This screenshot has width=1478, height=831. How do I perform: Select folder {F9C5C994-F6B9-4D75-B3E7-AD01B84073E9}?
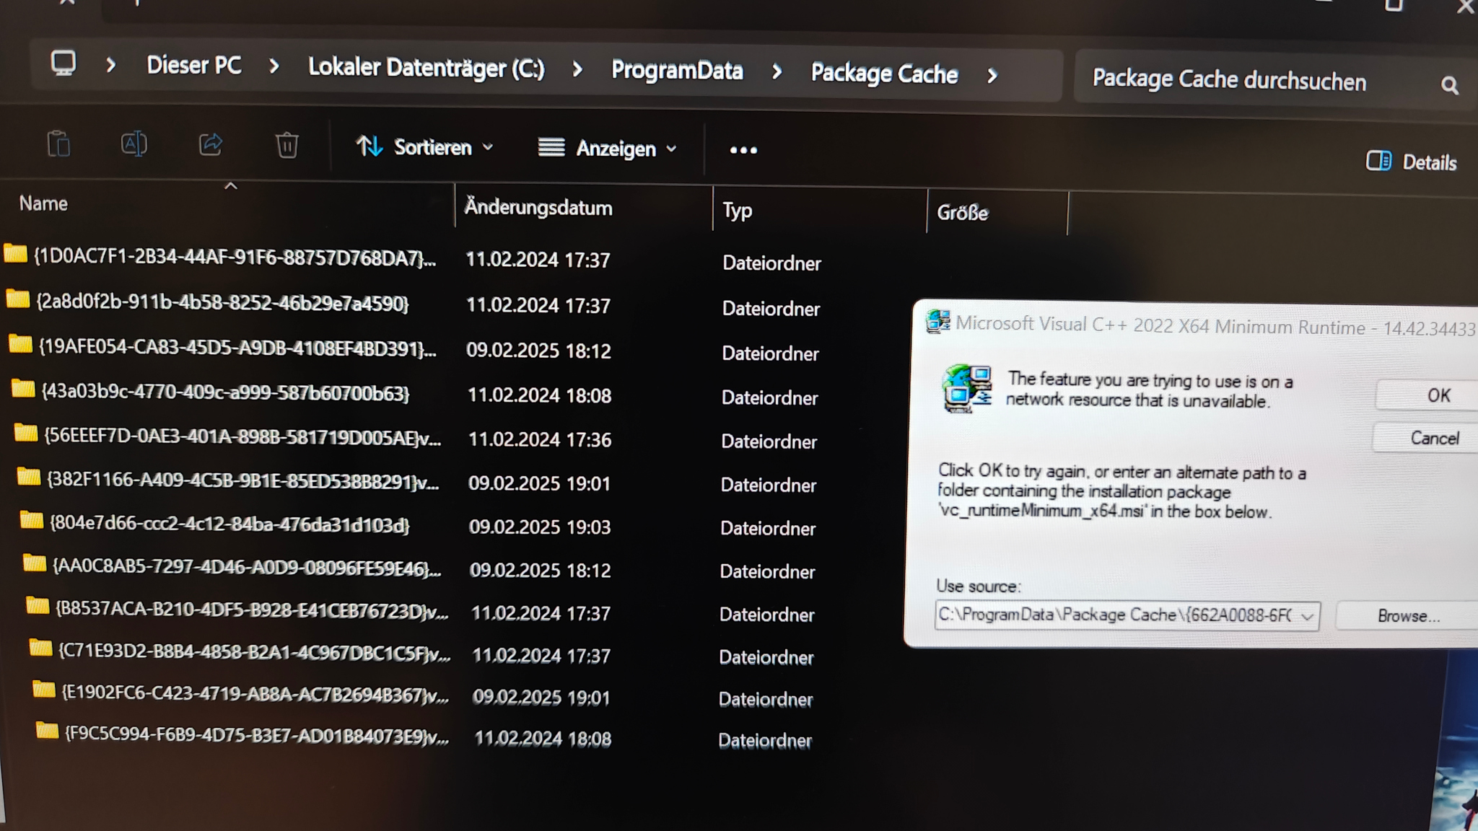click(x=256, y=736)
